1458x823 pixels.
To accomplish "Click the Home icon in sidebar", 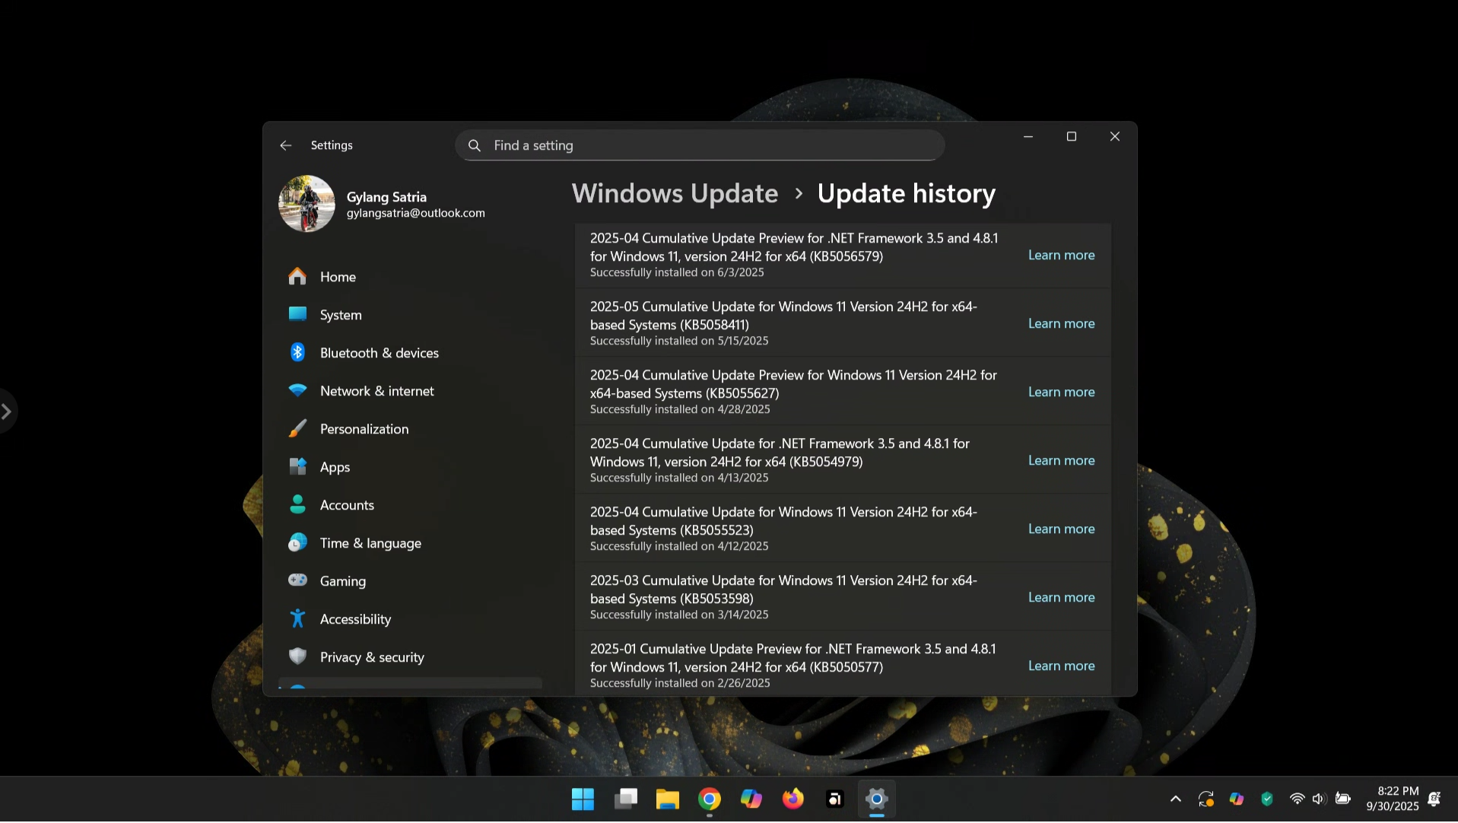I will coord(297,277).
